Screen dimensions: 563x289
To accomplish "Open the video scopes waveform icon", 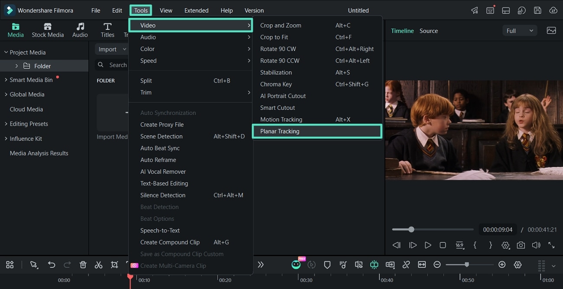I will [551, 31].
